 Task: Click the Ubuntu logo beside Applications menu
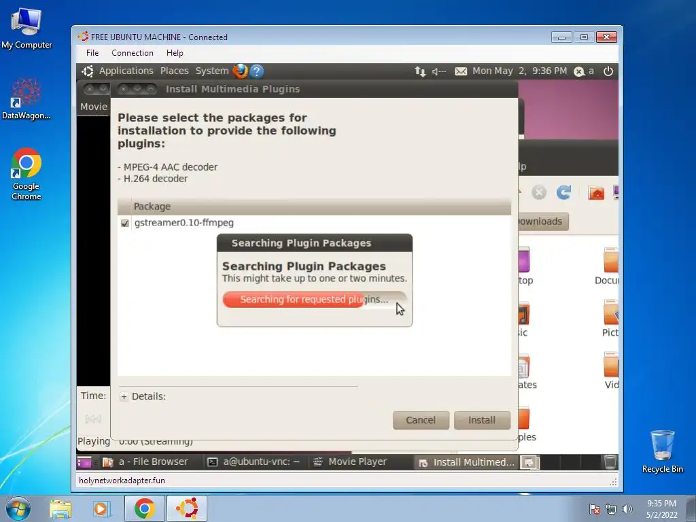(88, 71)
